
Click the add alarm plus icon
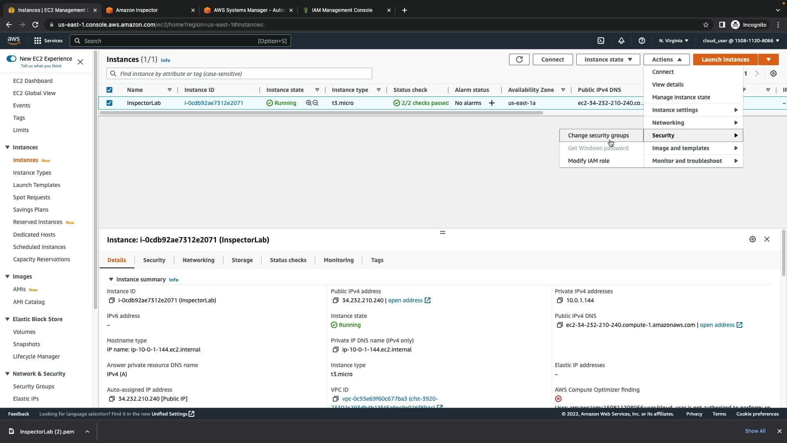pos(492,103)
